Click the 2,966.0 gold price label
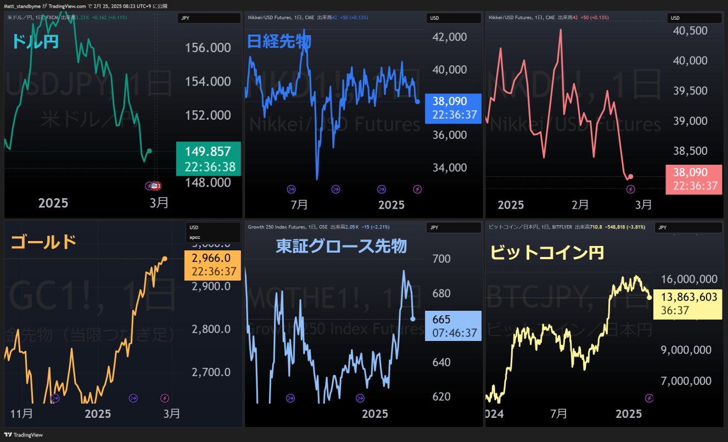The image size is (728, 442). 214,265
